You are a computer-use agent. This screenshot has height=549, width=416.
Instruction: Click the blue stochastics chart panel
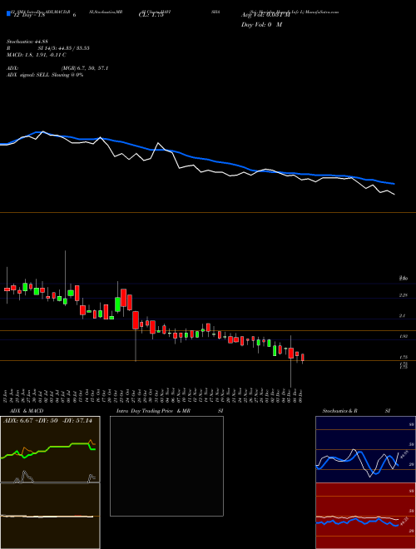point(365,449)
